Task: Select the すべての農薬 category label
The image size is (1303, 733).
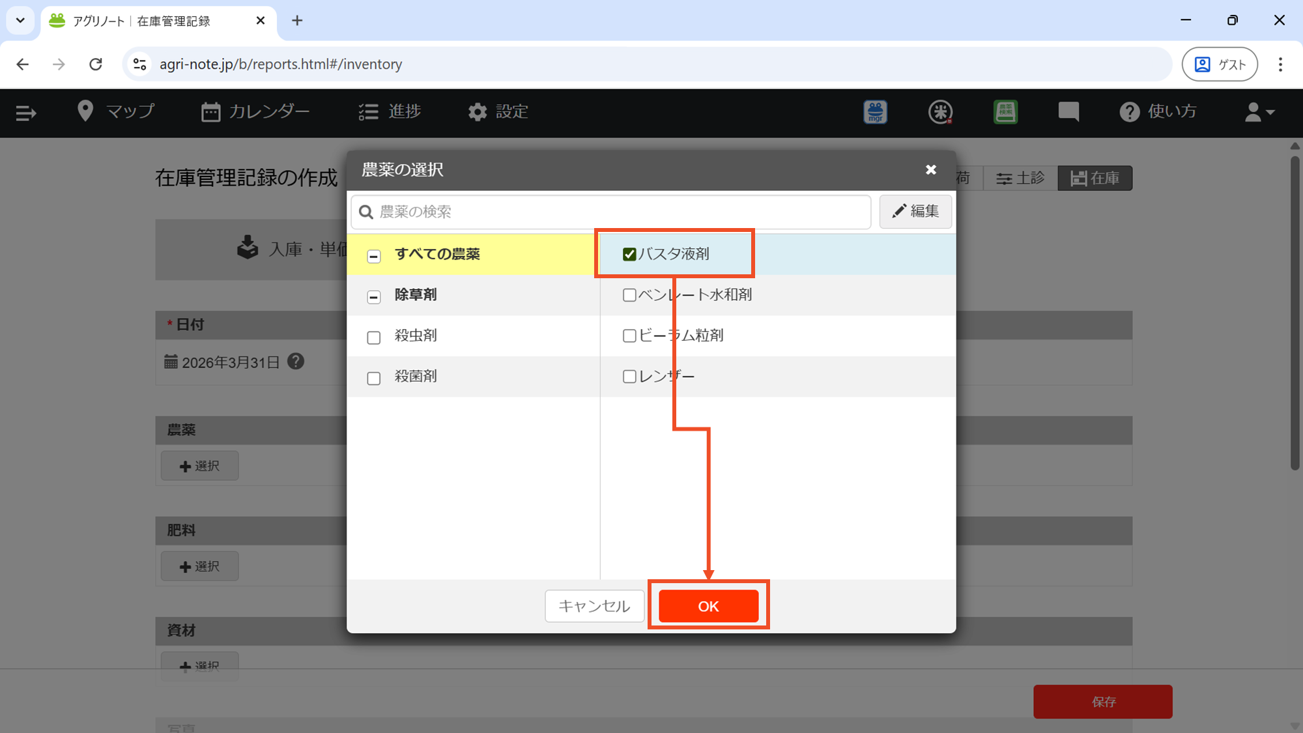Action: tap(437, 254)
